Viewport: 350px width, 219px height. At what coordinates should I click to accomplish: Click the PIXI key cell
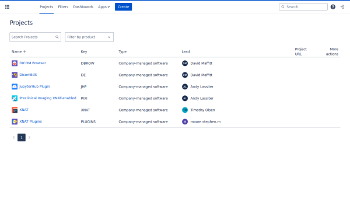[84, 98]
